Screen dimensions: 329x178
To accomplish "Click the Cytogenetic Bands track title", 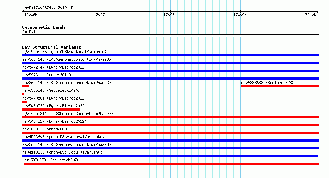I will (x=44, y=27).
